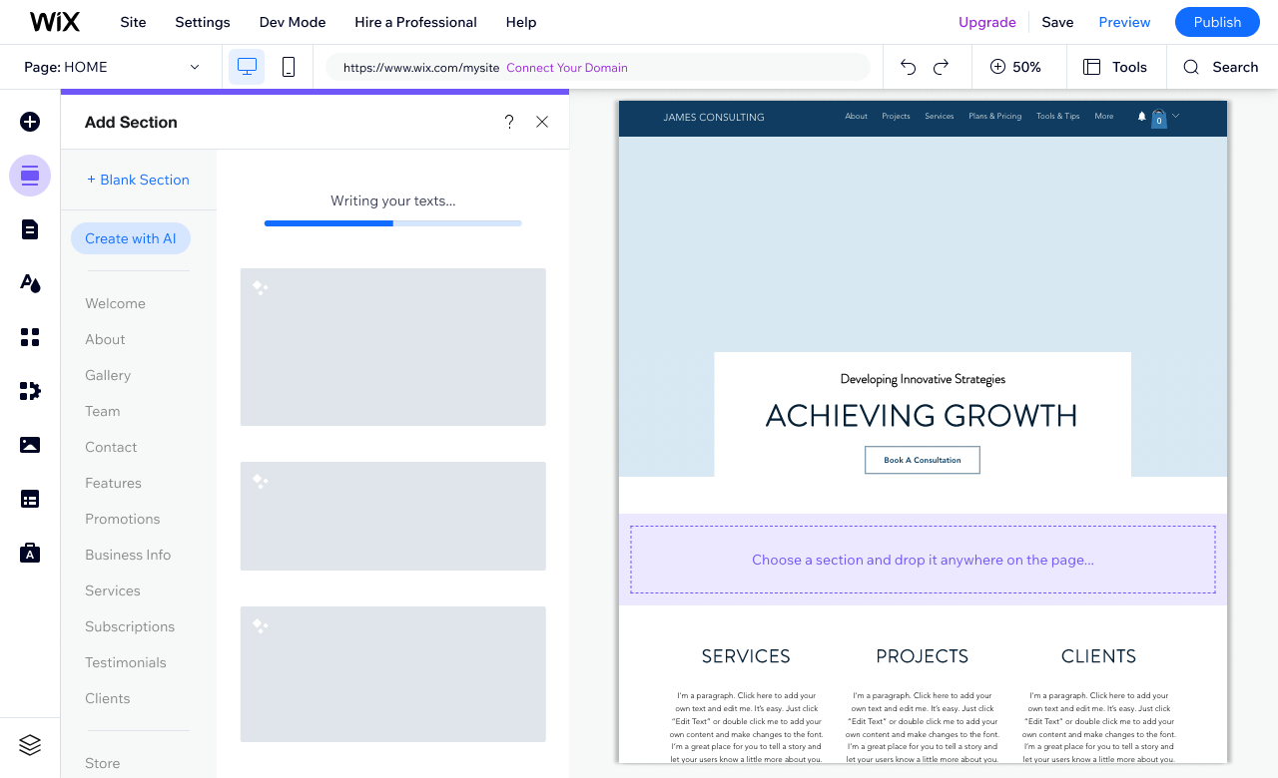Open the Settings menu

click(203, 22)
